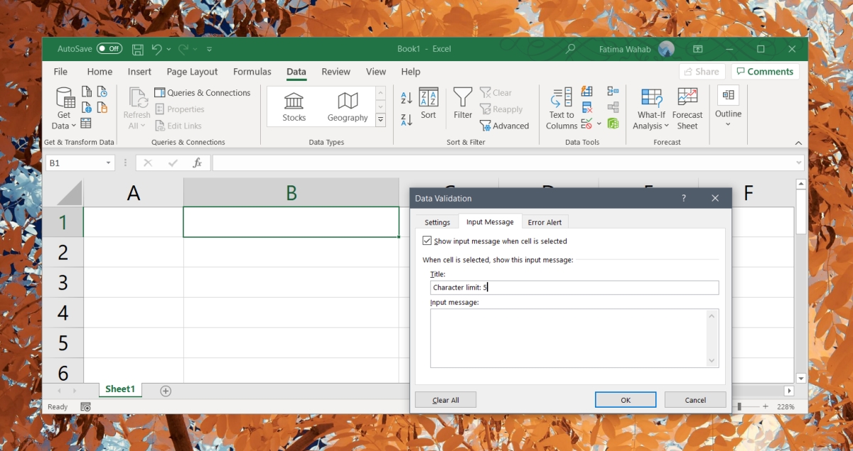Open What-If Analysis
The height and width of the screenshot is (451, 853).
coord(650,108)
